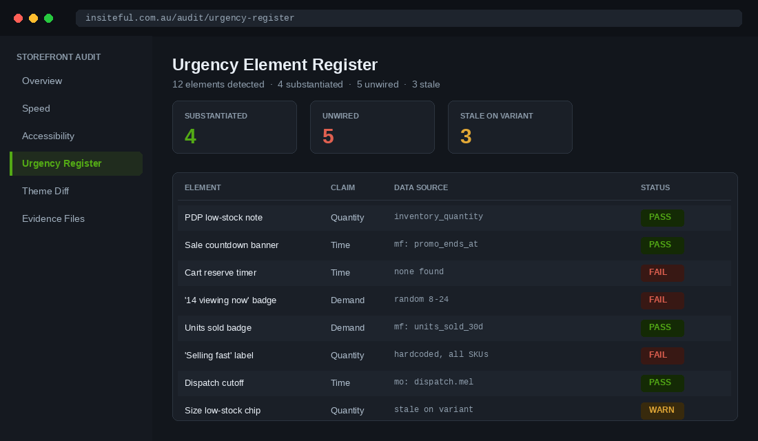This screenshot has height=441, width=758.
Task: Click the '12 elements detected' summary text
Action: tap(218, 84)
